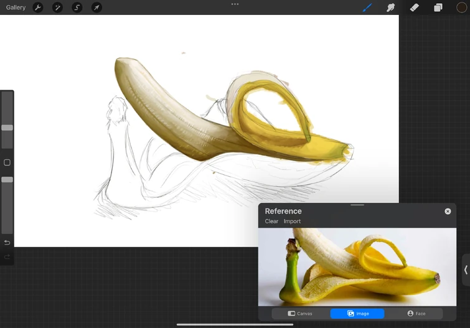Import a new reference image

coord(292,222)
